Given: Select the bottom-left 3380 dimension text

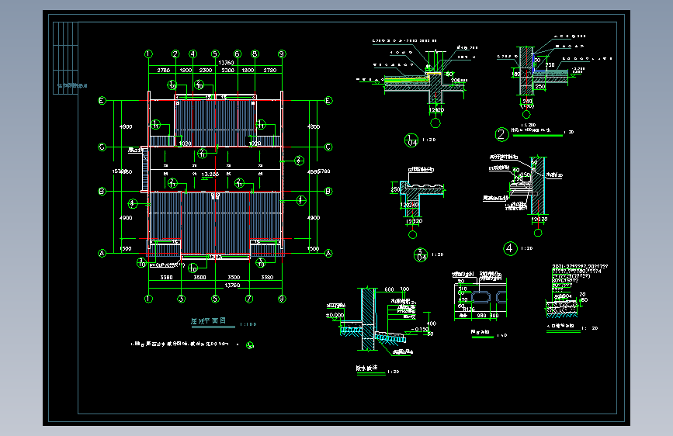Looking at the screenshot, I should (167, 278).
